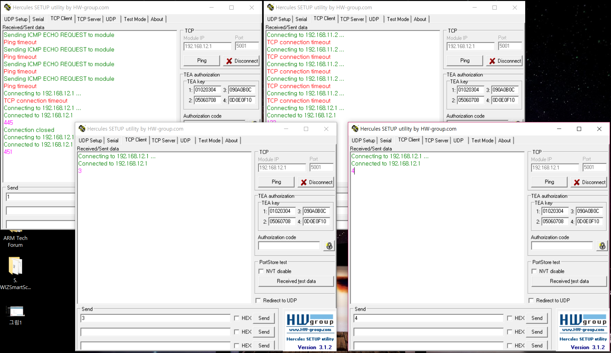Open UDP Setup tab in top-right window
The width and height of the screenshot is (611, 353).
[x=279, y=19]
